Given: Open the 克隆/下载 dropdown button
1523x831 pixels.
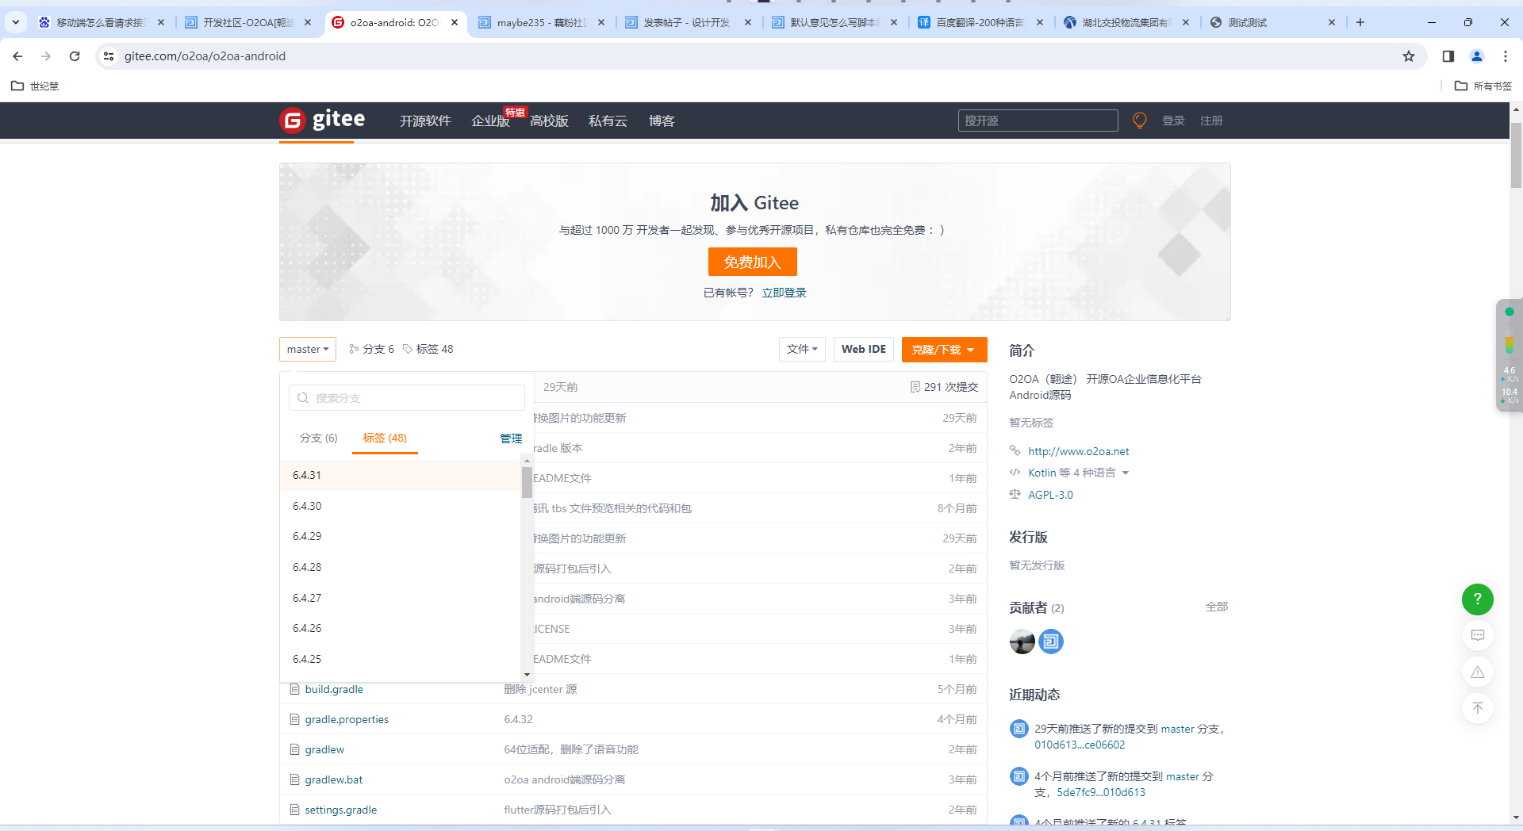Looking at the screenshot, I should point(944,349).
